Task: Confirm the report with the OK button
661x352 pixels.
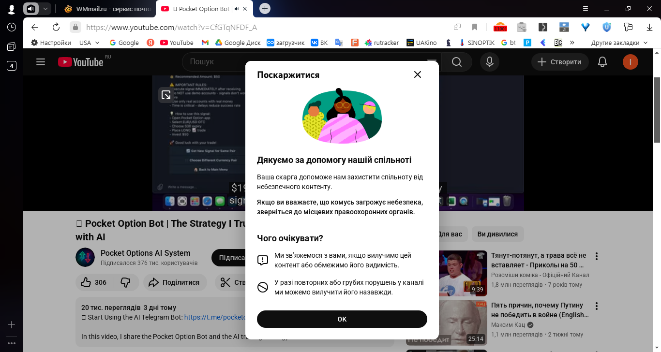Action: pyautogui.click(x=342, y=319)
